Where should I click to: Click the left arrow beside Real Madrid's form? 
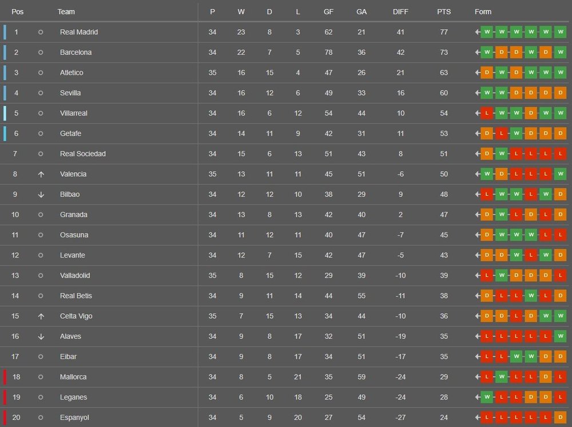tap(477, 32)
